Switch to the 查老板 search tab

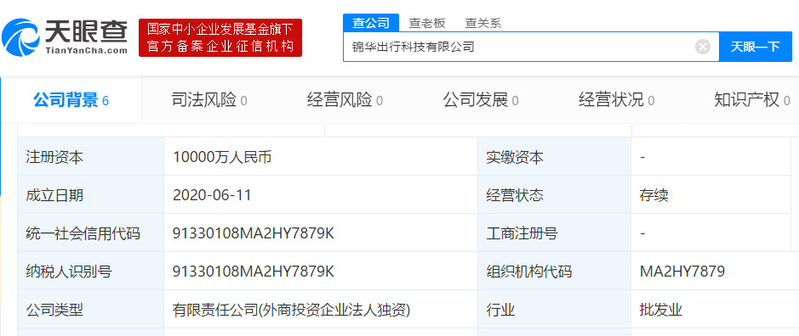click(x=427, y=23)
